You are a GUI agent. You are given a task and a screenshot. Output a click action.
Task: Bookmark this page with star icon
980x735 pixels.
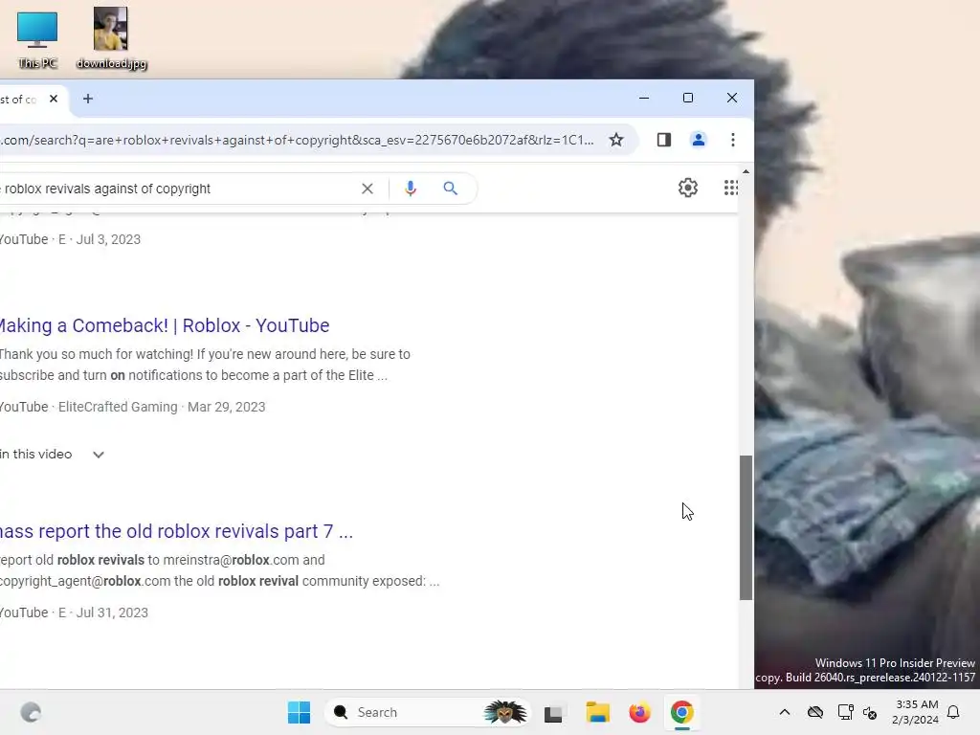pyautogui.click(x=616, y=140)
